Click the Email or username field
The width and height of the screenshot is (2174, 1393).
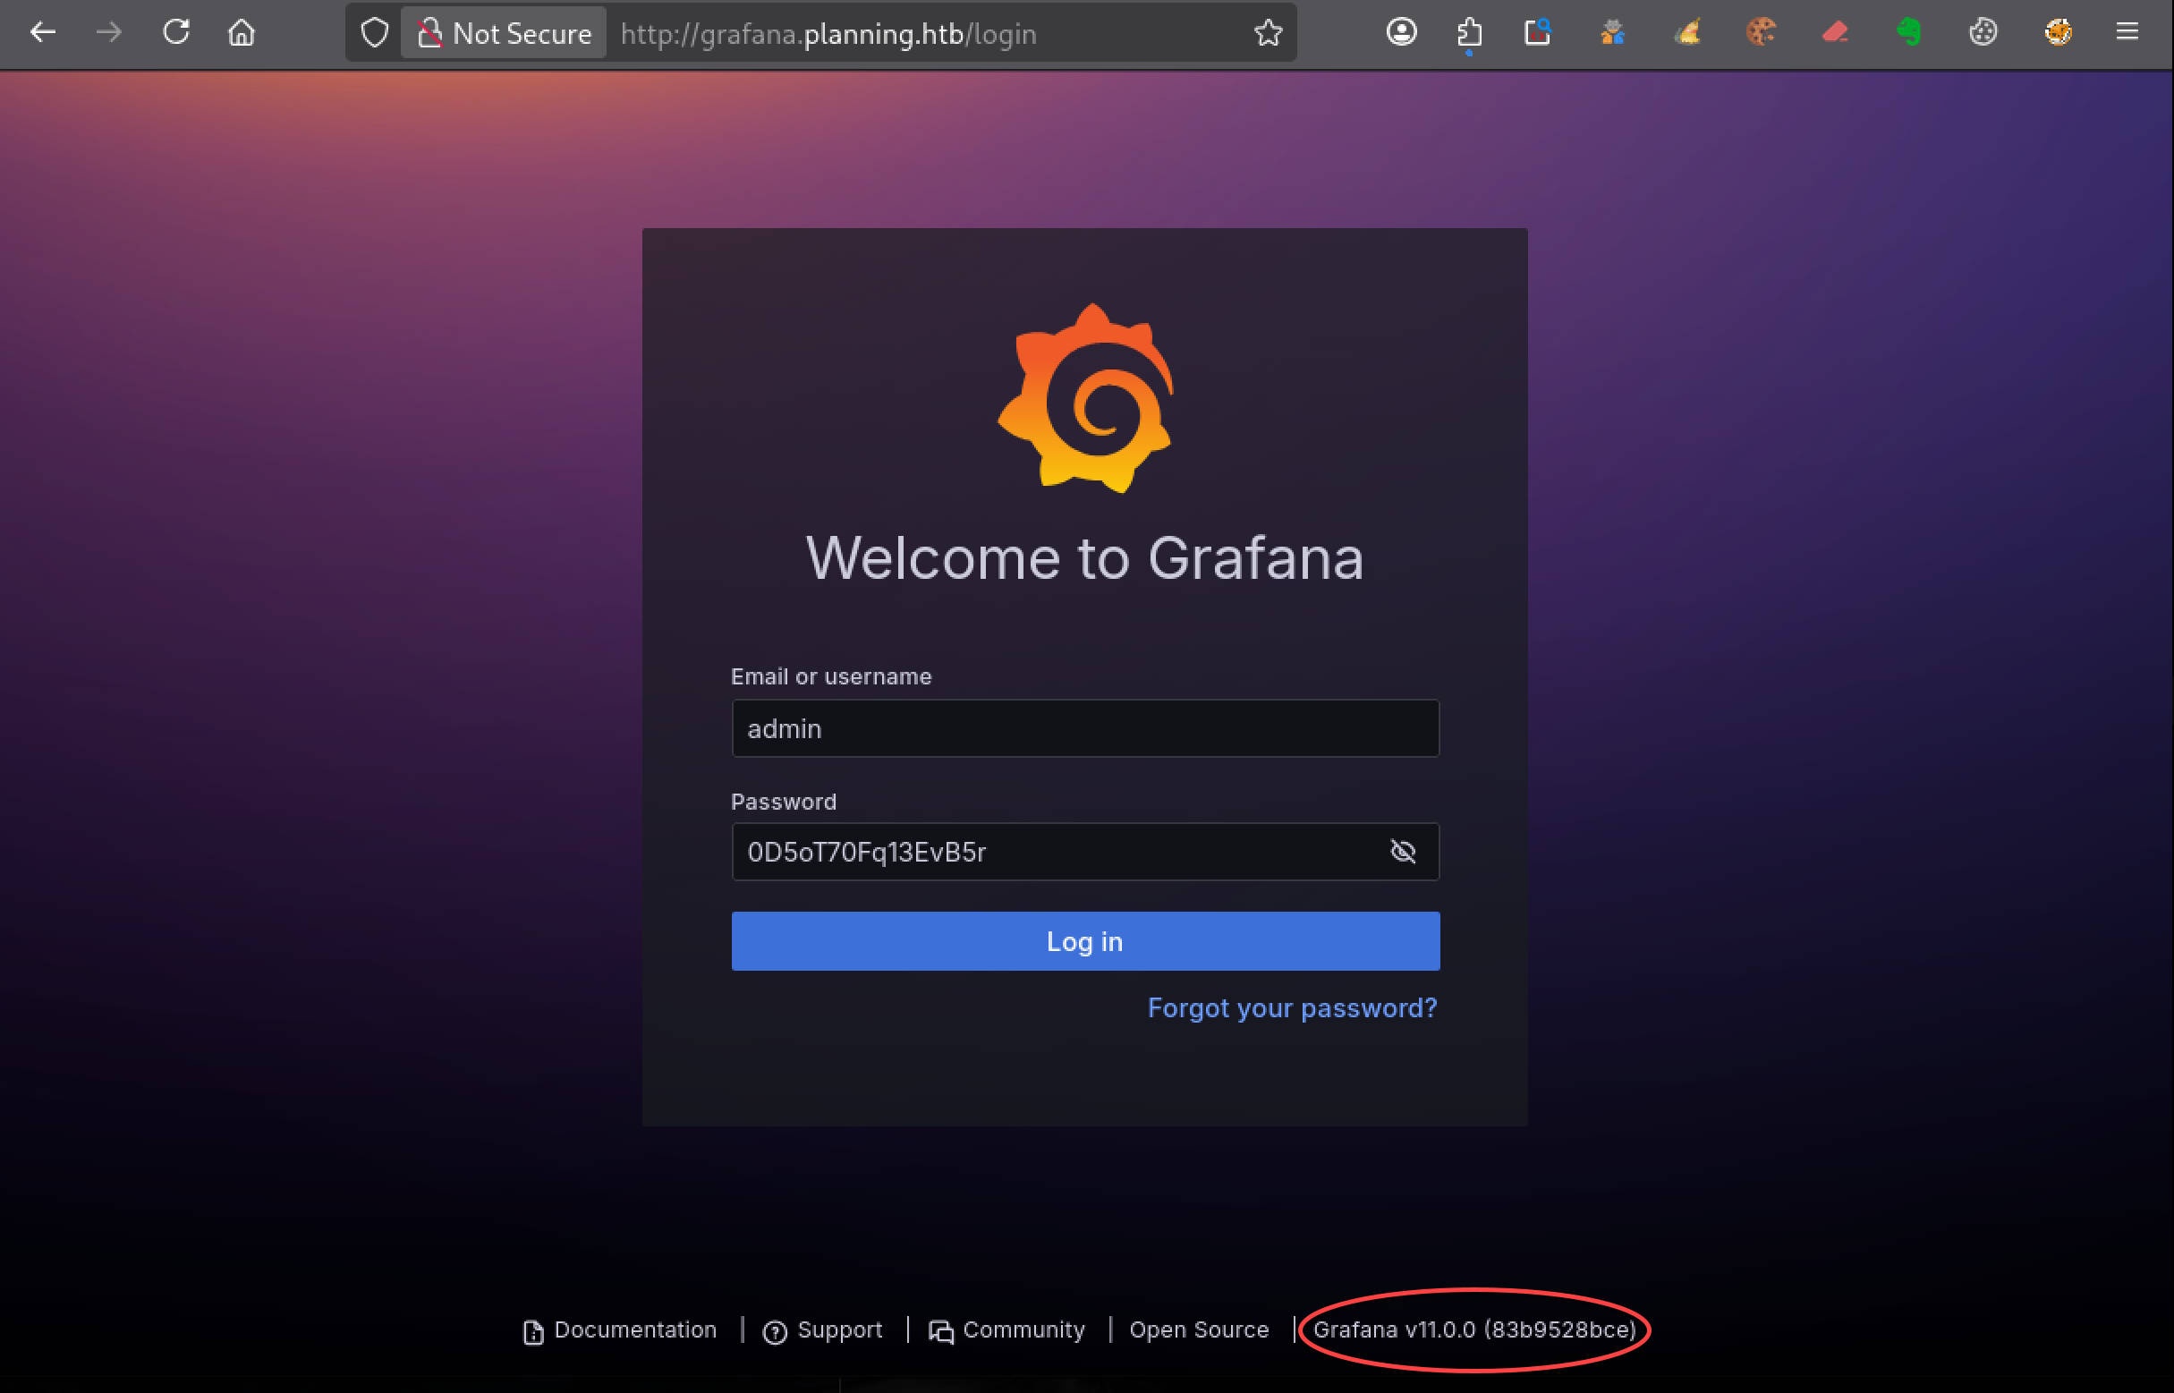(x=1085, y=728)
